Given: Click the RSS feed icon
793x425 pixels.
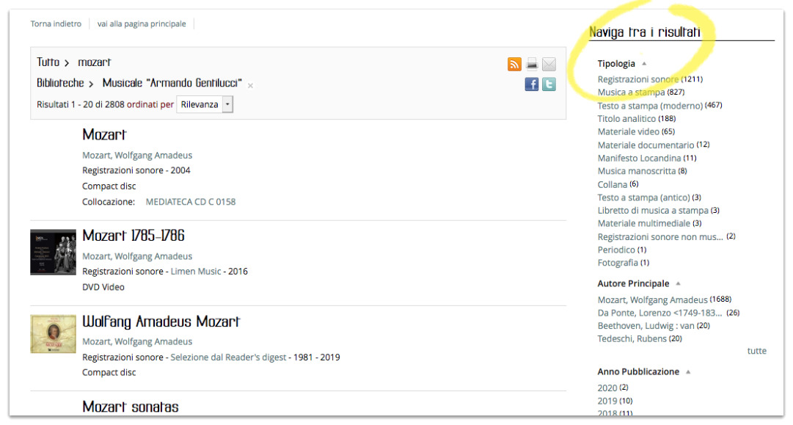Looking at the screenshot, I should (514, 65).
